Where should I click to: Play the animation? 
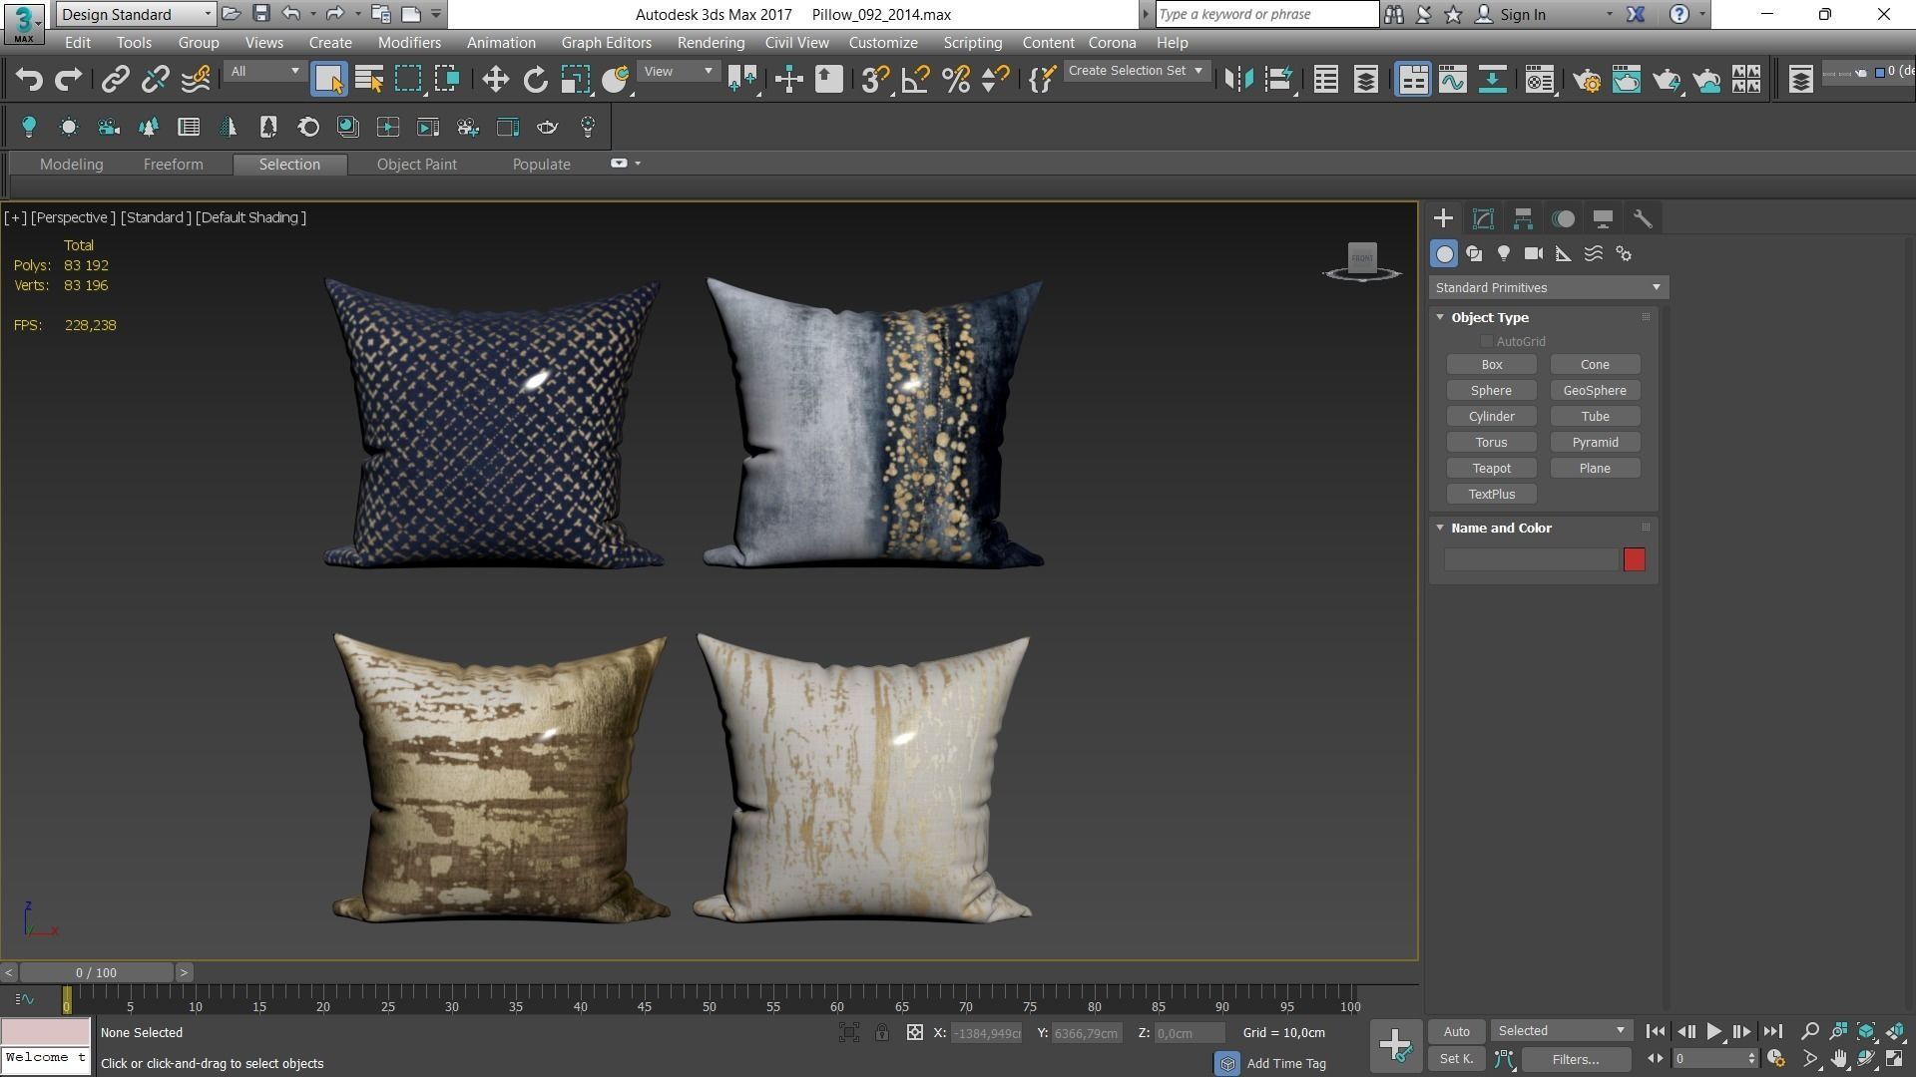[1713, 1032]
